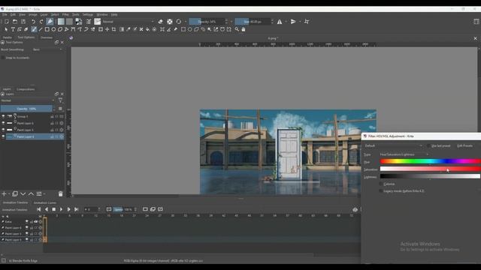Select the Crop tool

113,29
